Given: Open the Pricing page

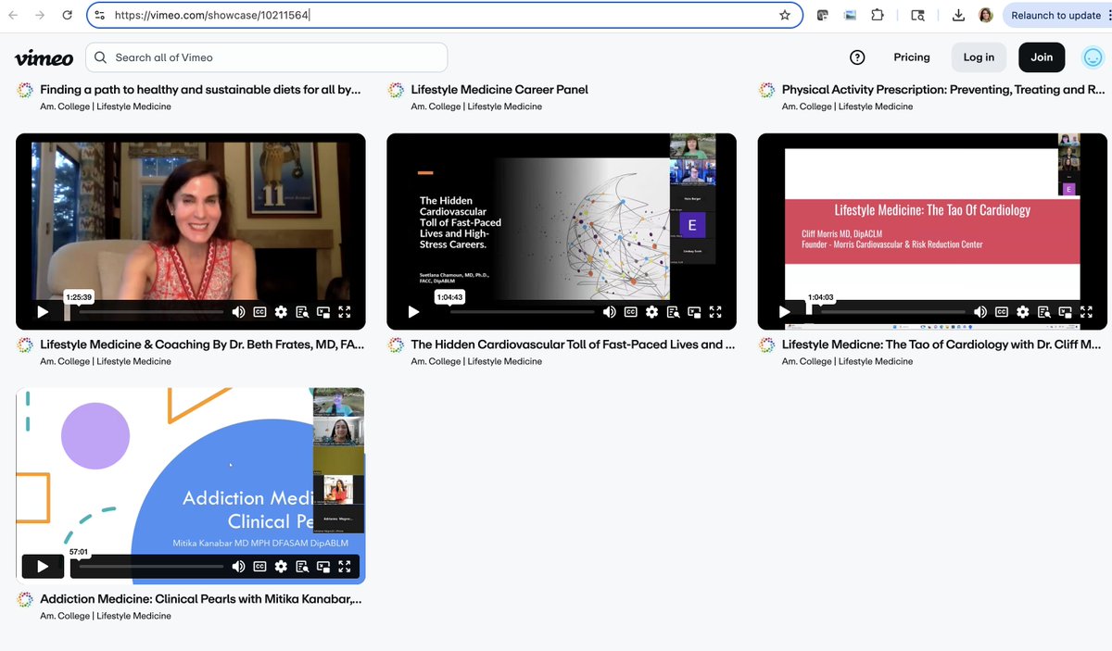Looking at the screenshot, I should pyautogui.click(x=912, y=57).
